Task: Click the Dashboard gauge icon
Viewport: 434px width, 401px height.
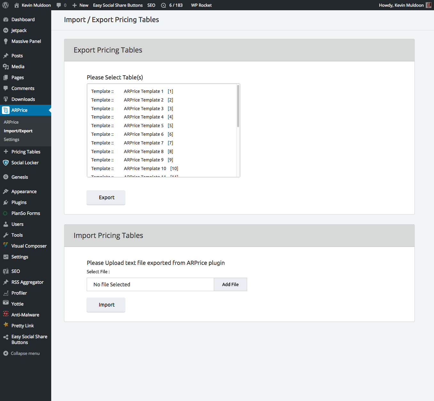Action: 6,20
